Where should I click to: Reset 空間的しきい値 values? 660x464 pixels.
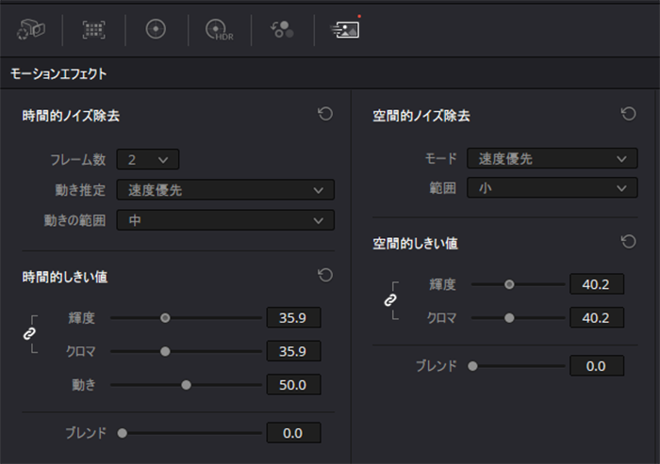(x=629, y=241)
